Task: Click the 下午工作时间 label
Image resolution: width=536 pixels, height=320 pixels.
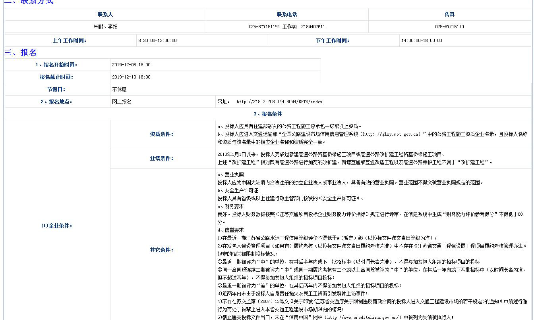Action: (x=333, y=40)
